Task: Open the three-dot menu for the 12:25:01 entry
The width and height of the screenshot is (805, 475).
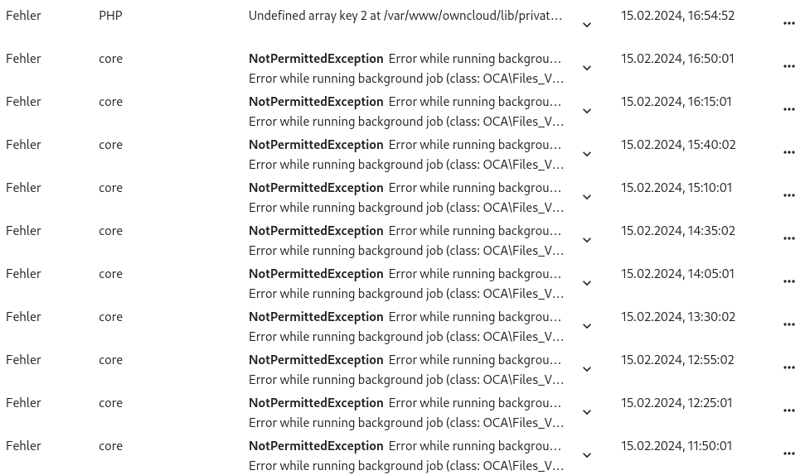Action: pos(789,411)
